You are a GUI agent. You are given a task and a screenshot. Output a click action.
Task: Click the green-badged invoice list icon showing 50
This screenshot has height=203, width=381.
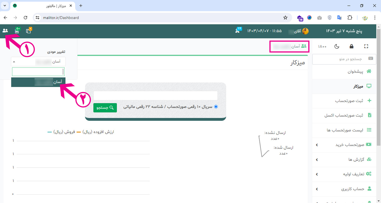(17, 31)
